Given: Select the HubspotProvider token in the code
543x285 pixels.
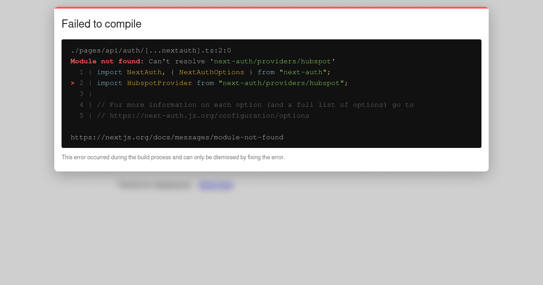Looking at the screenshot, I should pyautogui.click(x=159, y=83).
